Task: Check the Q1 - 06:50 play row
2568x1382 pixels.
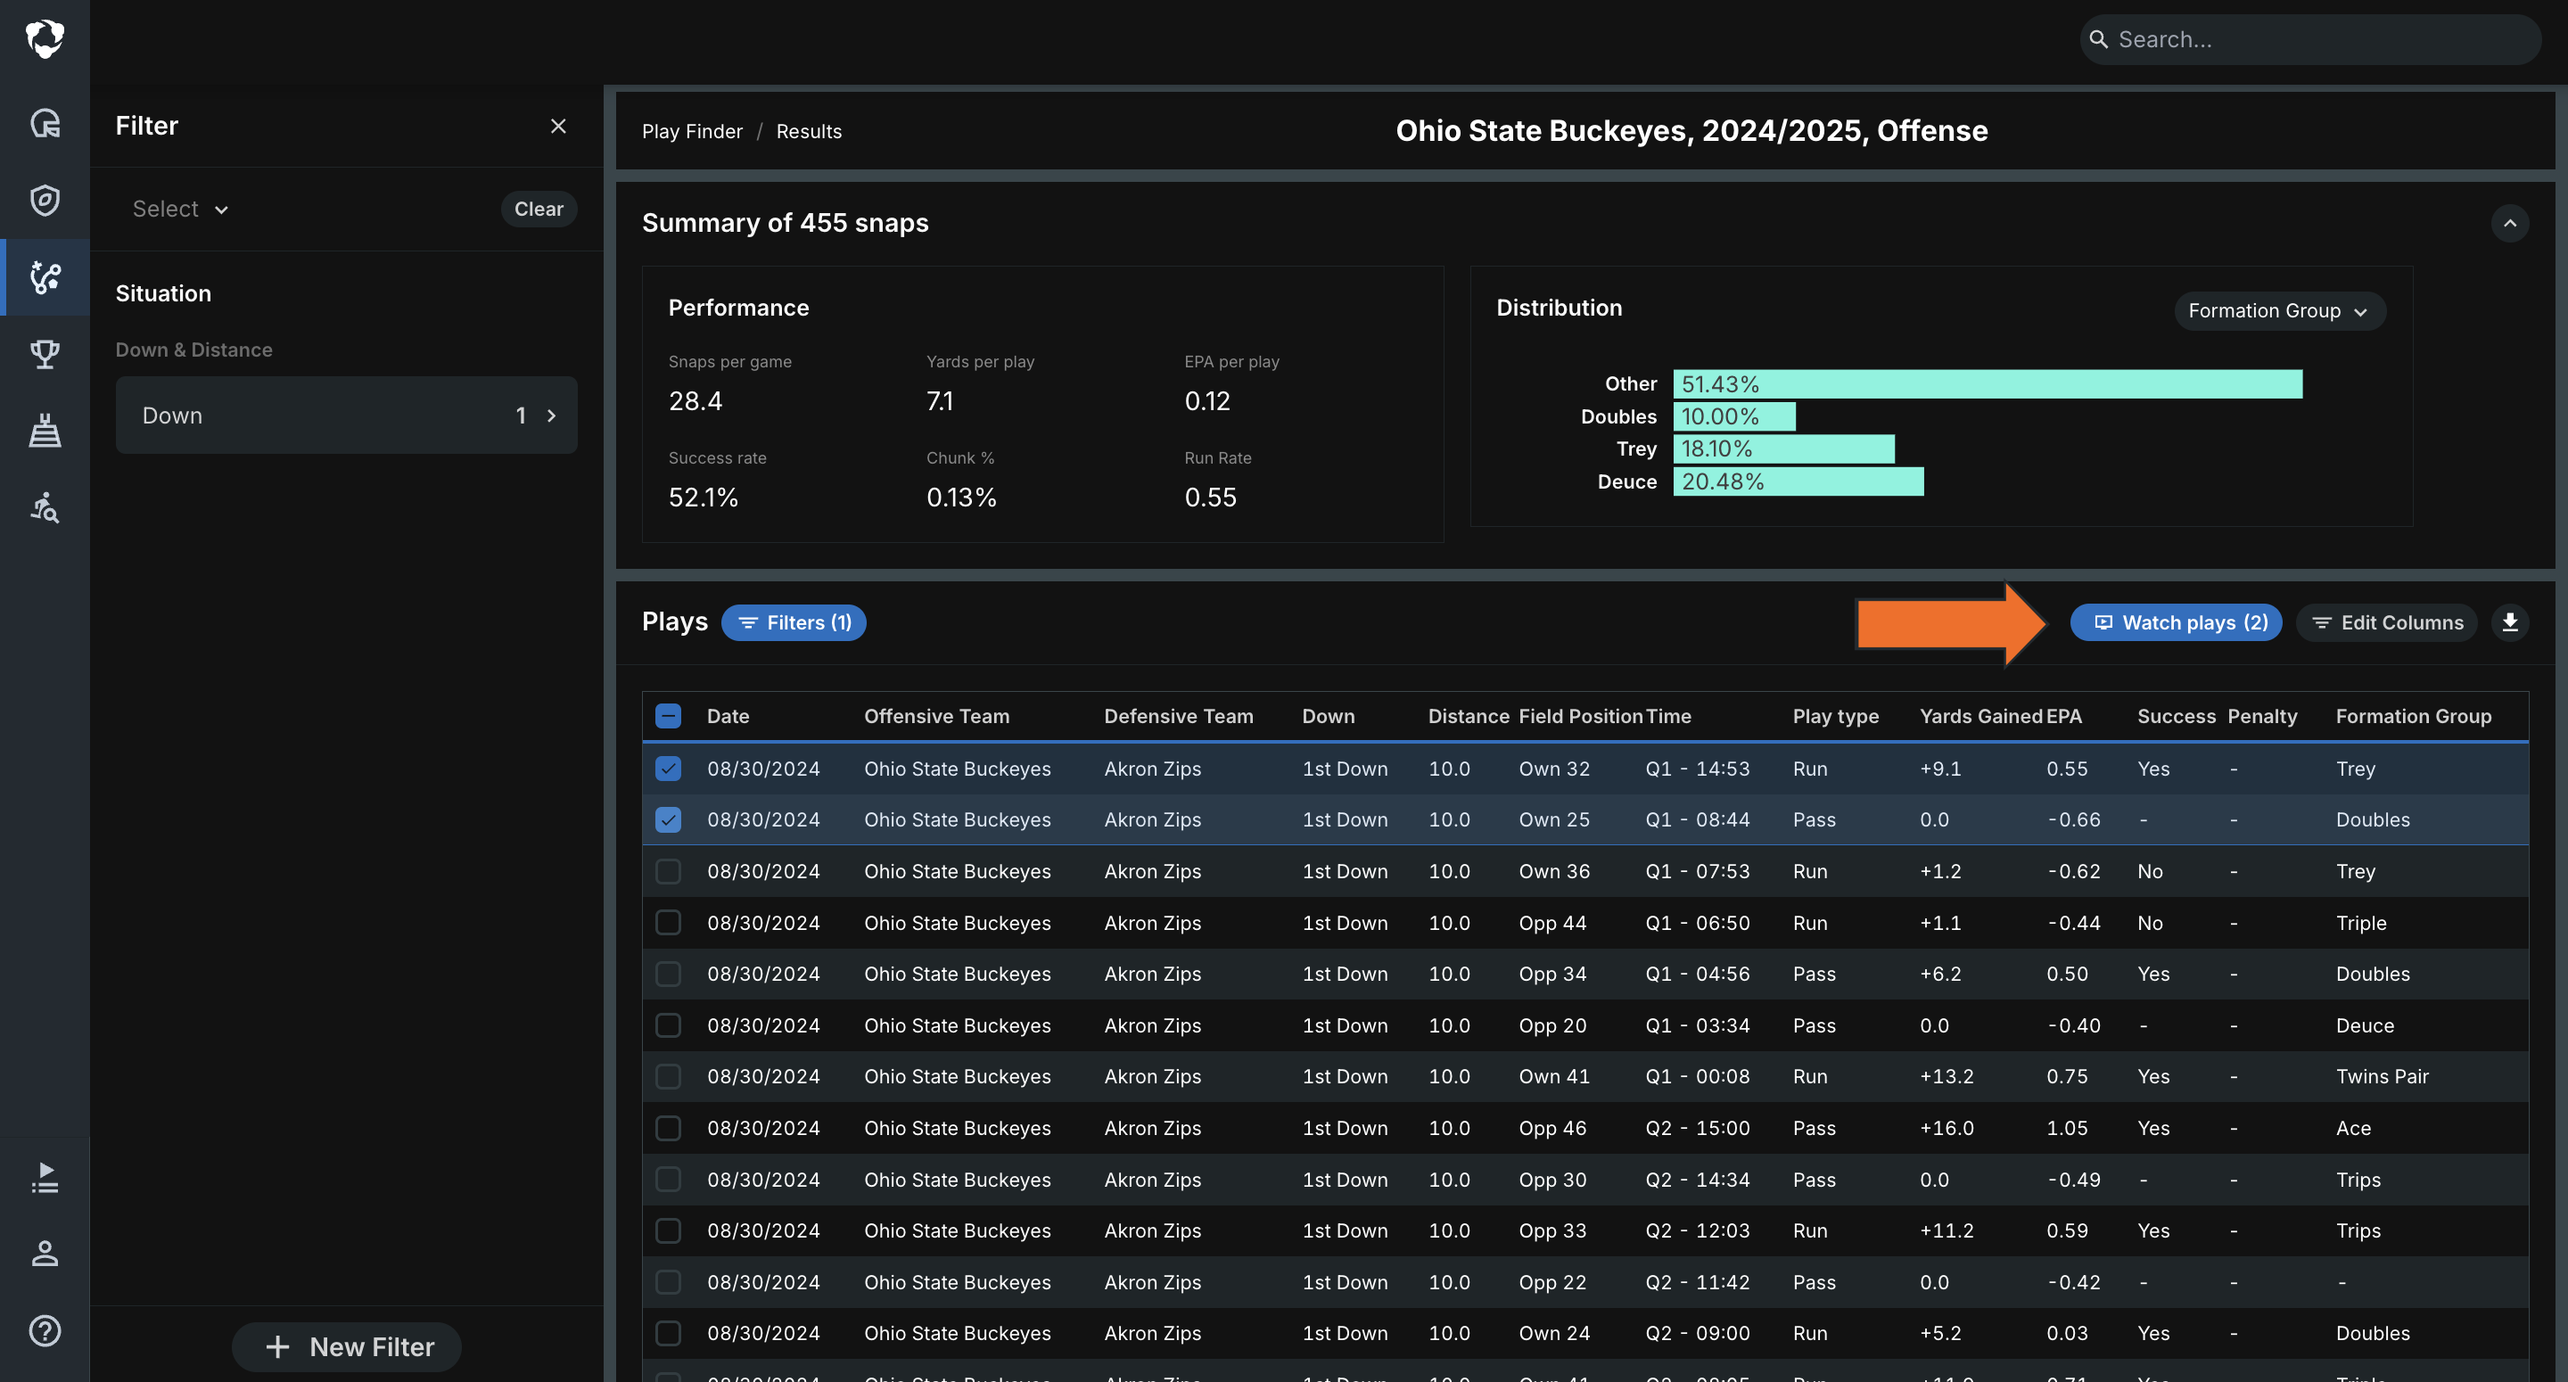Action: tap(668, 922)
